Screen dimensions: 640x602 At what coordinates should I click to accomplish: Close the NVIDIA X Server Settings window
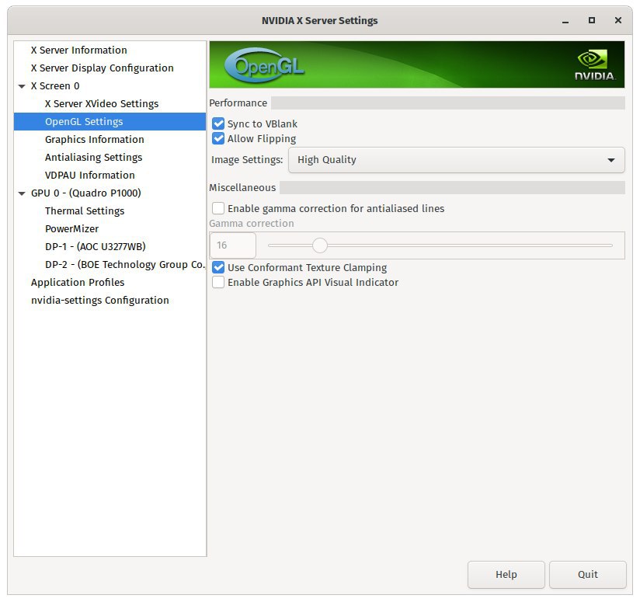(x=618, y=20)
